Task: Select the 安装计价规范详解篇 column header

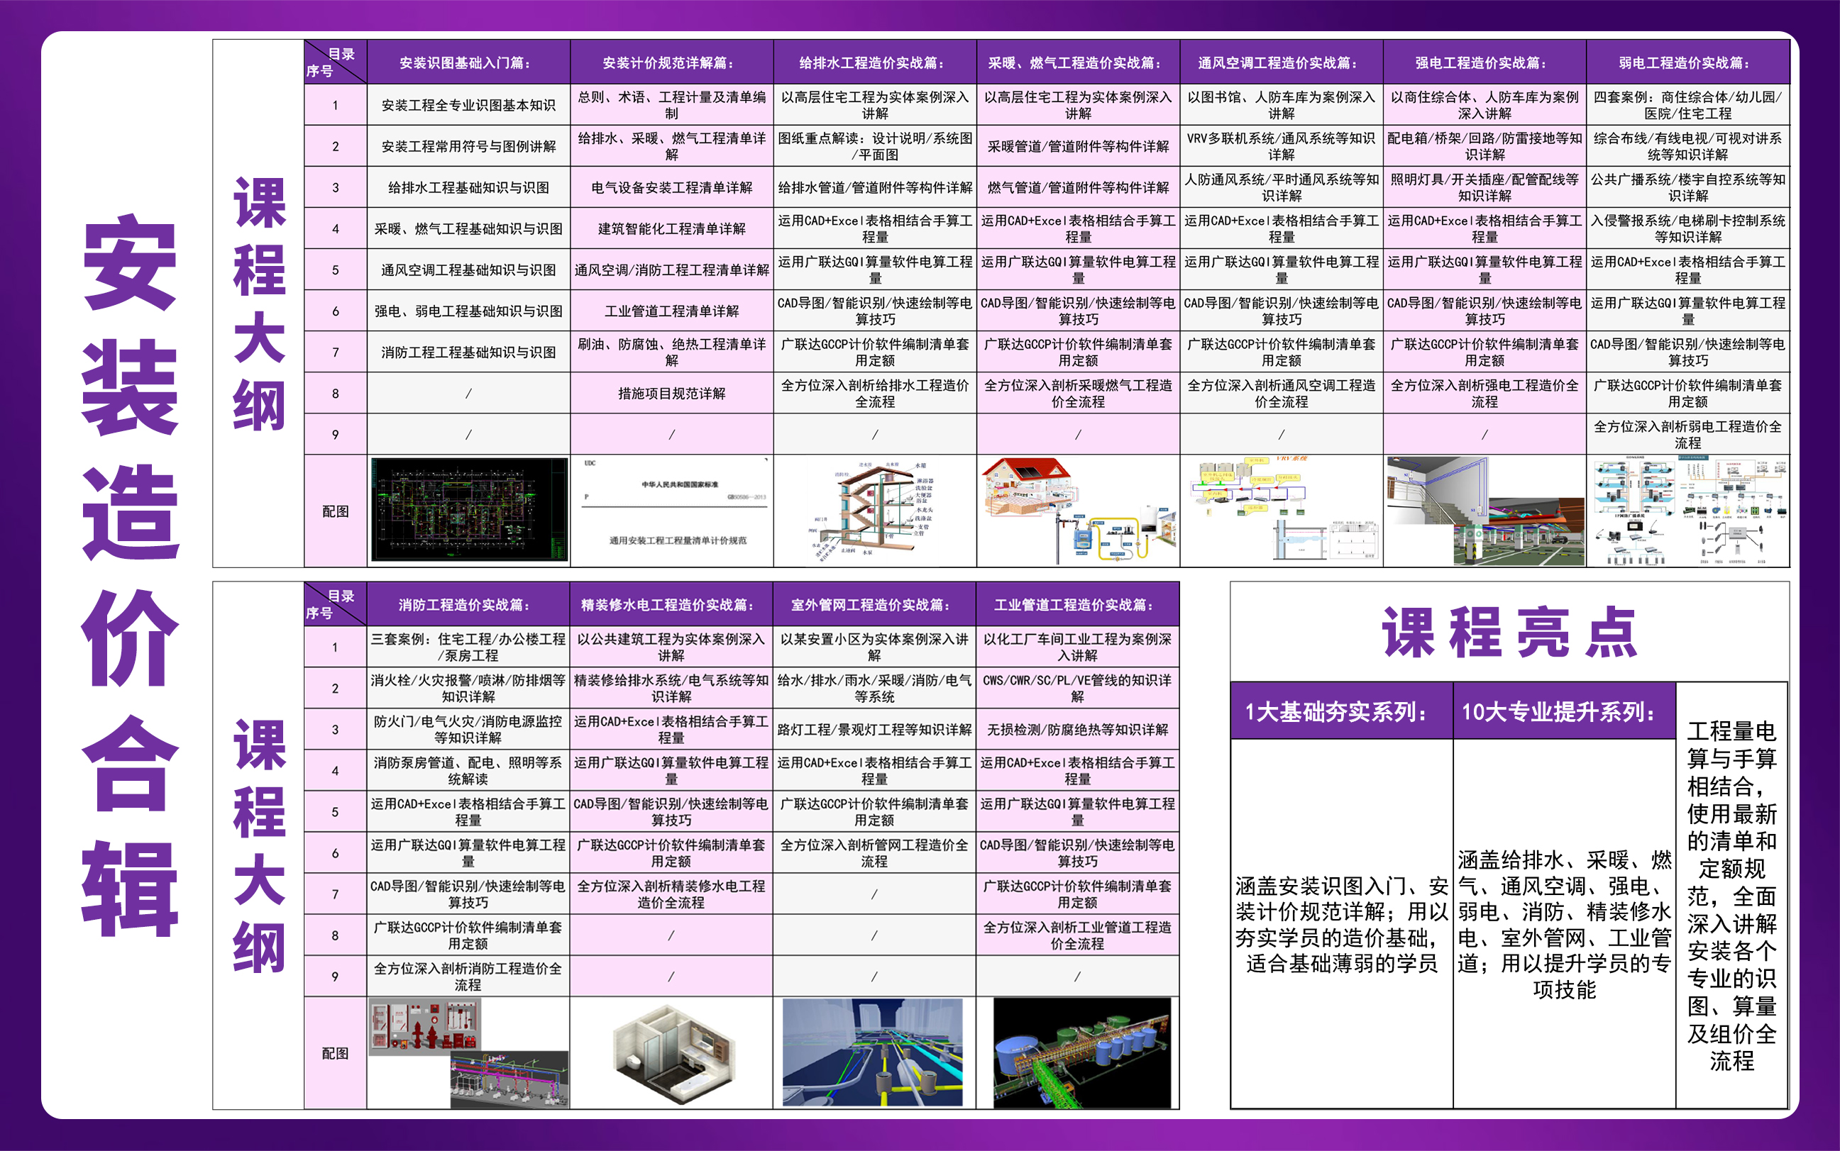Action: (x=673, y=62)
